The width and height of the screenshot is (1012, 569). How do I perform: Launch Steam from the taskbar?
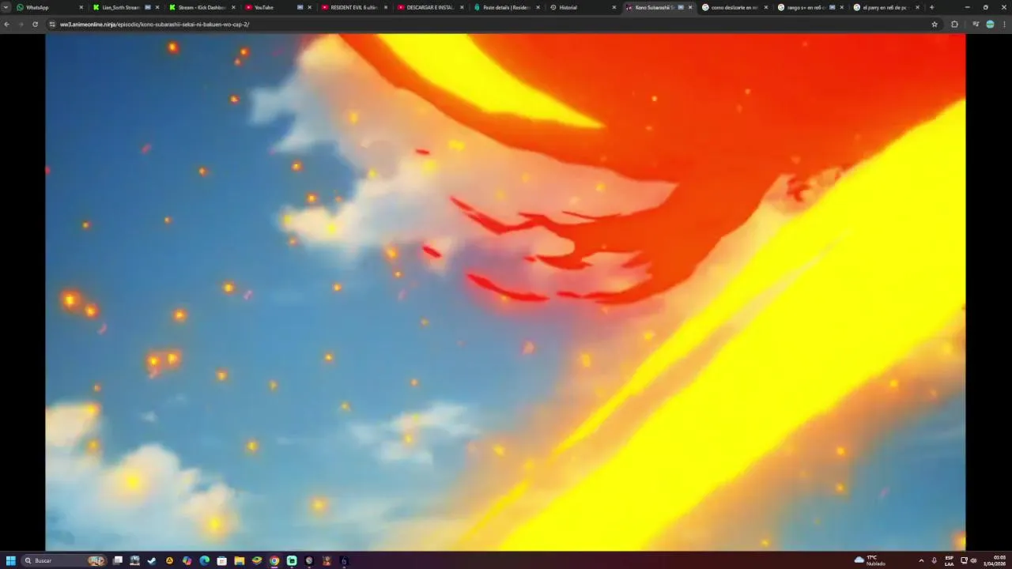pyautogui.click(x=152, y=560)
